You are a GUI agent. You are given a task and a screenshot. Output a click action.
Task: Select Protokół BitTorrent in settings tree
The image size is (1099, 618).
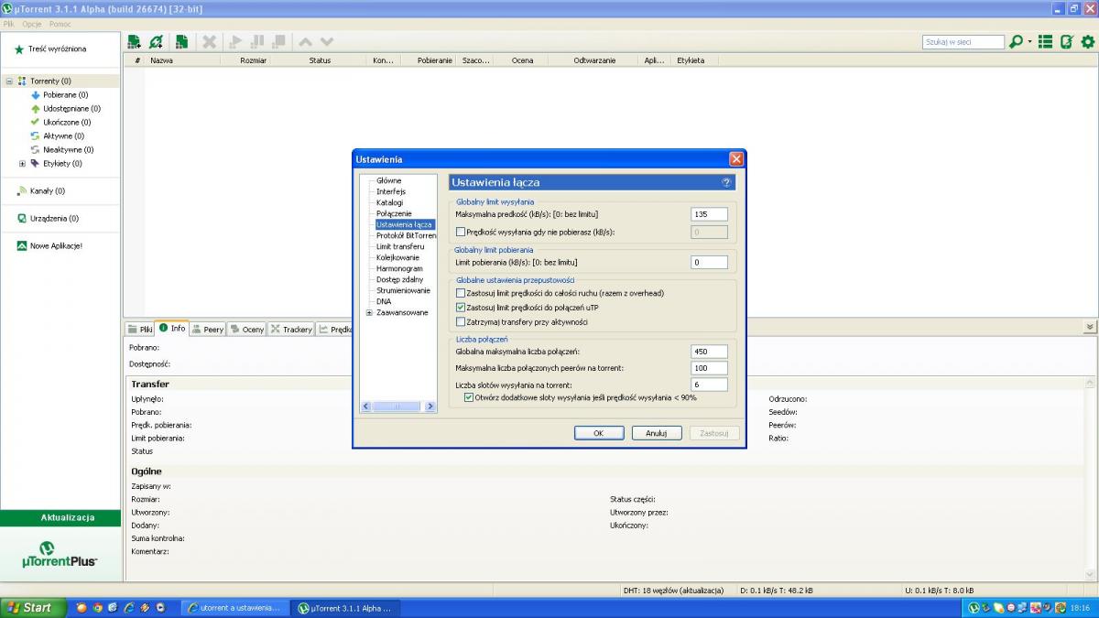(x=406, y=235)
